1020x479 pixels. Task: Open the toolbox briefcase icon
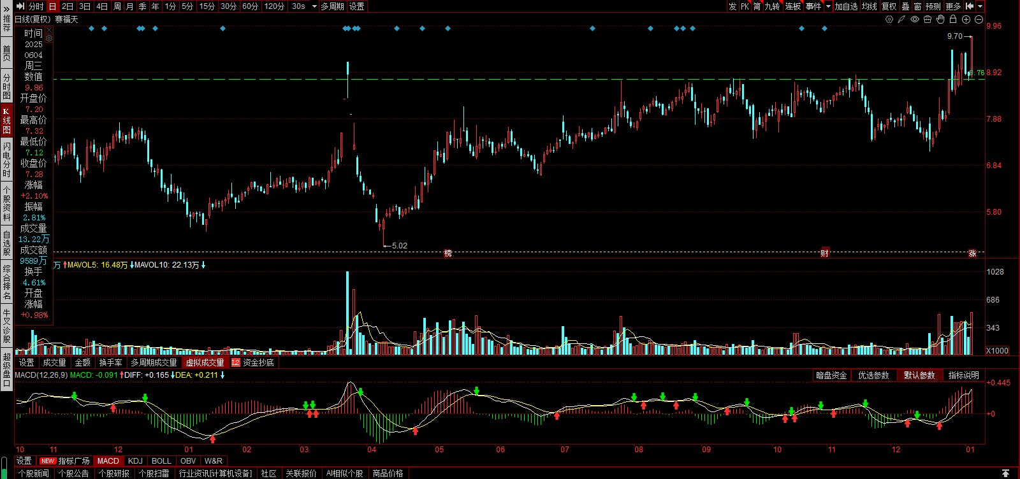[928, 19]
